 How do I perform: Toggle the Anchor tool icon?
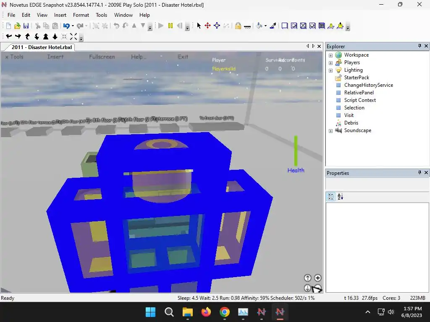click(247, 26)
